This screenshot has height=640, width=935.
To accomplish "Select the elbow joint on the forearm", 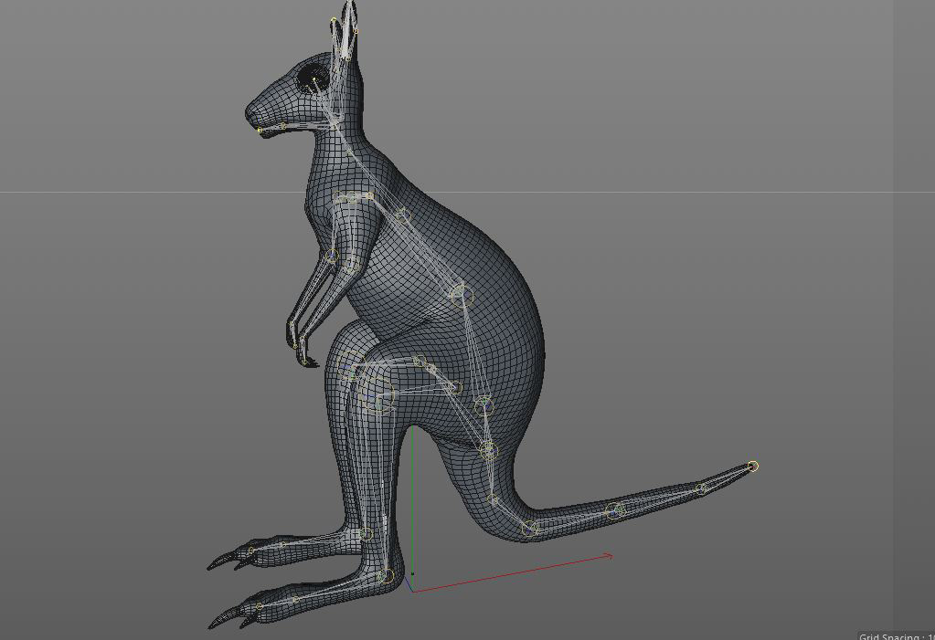I will (332, 257).
